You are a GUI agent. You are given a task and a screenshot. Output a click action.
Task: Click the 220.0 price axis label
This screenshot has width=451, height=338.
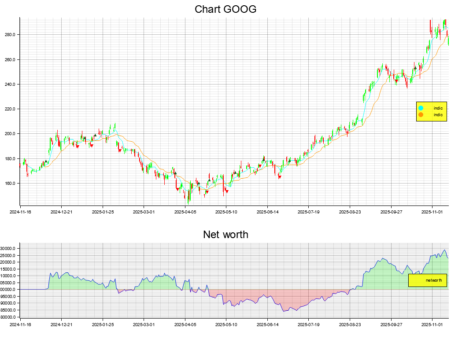pyautogui.click(x=11, y=109)
